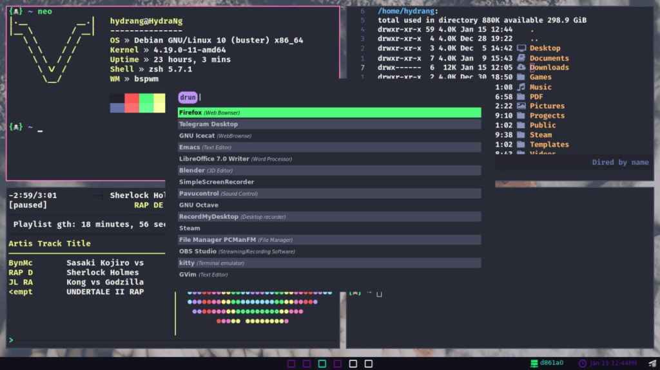
Task: Launch OBS Studio from the list
Action: click(x=329, y=252)
